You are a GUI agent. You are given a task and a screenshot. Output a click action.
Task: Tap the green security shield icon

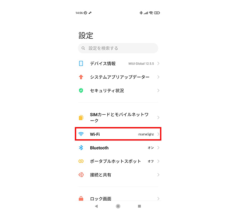(81, 90)
